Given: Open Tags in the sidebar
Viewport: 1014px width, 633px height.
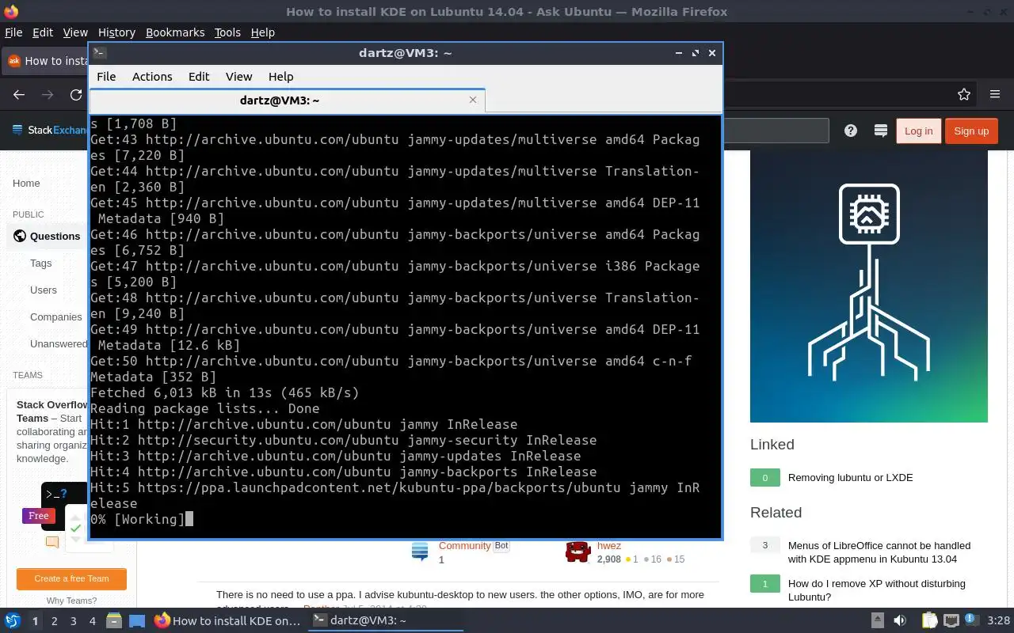Looking at the screenshot, I should [40, 263].
